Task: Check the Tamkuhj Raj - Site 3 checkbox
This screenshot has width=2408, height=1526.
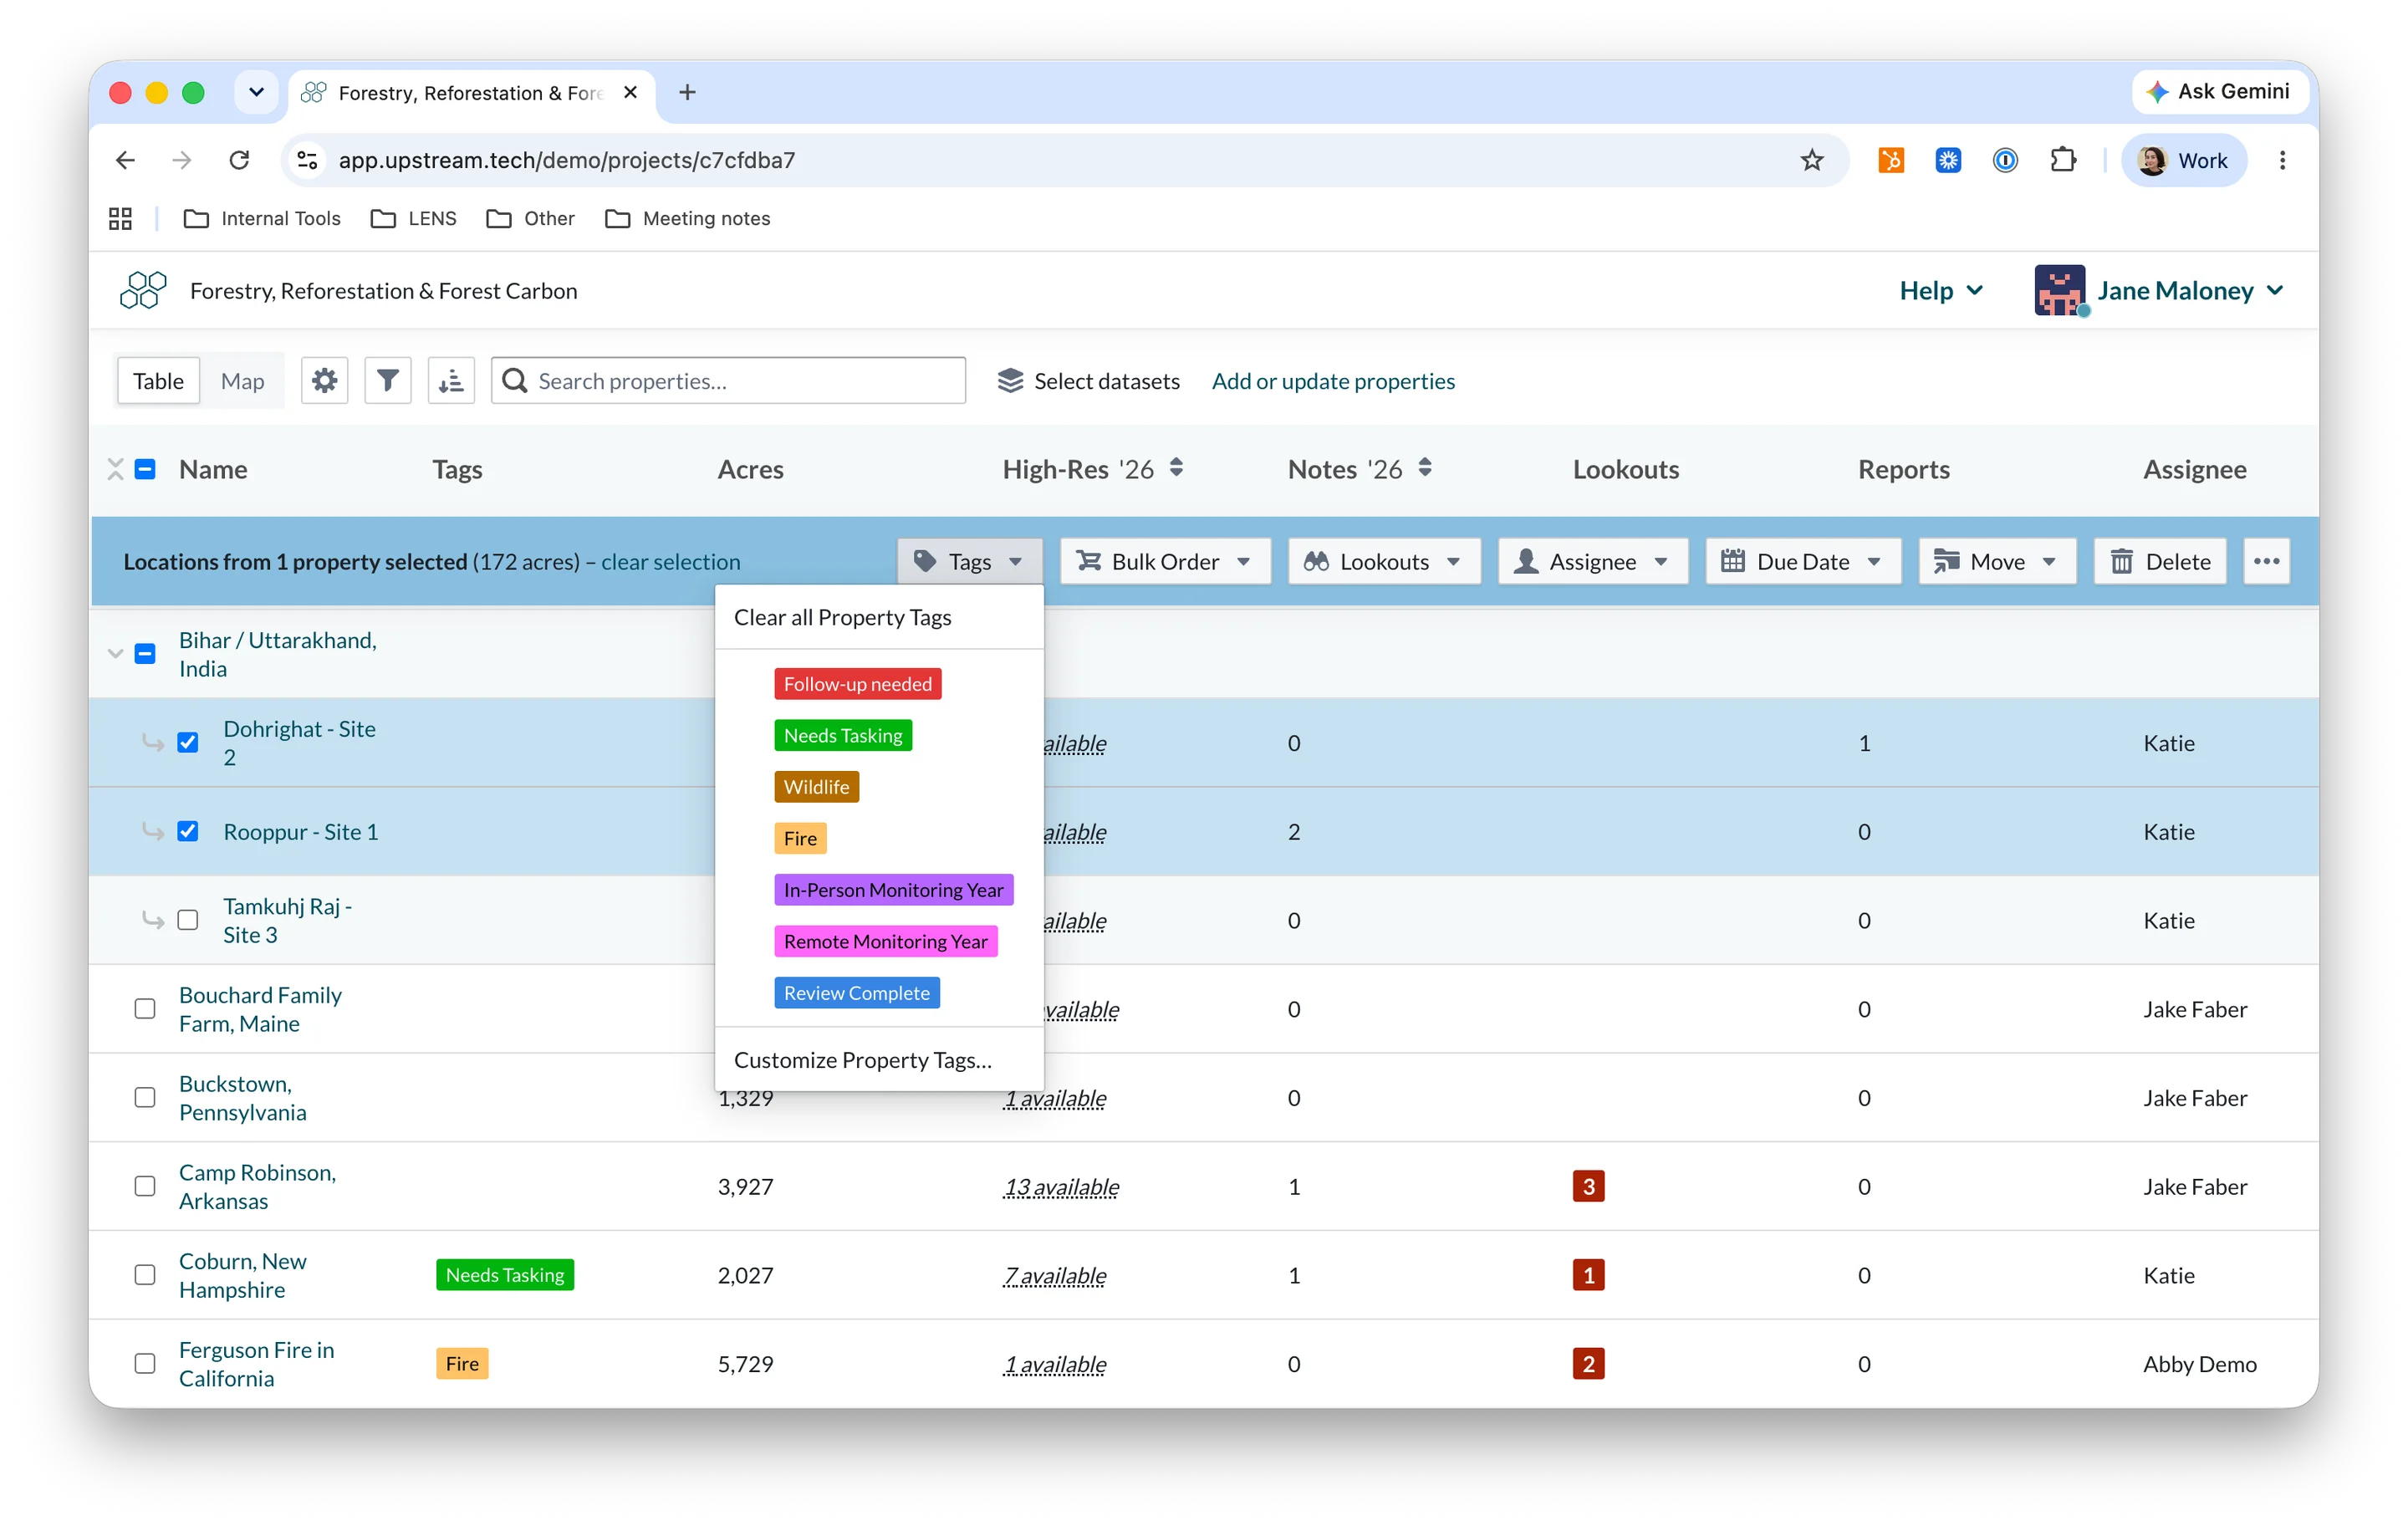Action: (188, 921)
